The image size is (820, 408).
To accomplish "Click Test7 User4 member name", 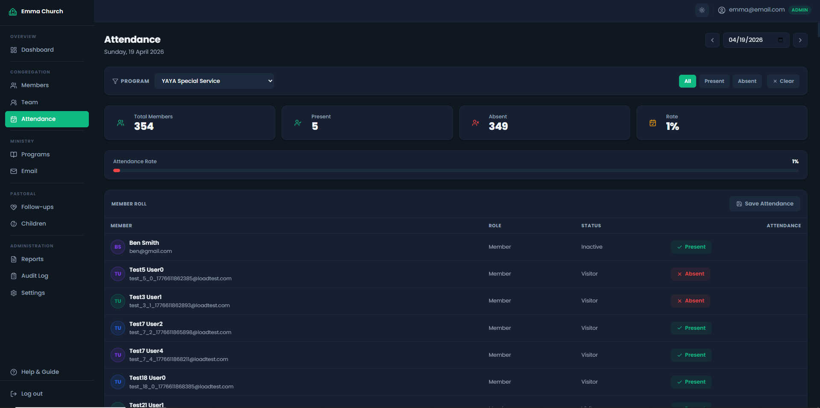I will coord(146,351).
